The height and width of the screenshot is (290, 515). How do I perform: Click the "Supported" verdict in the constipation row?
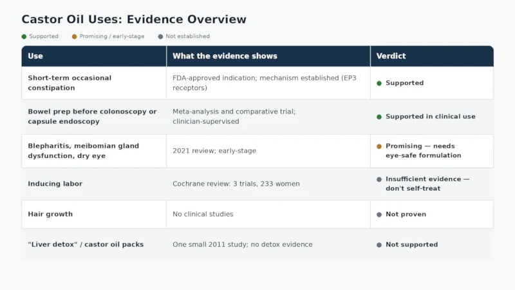(404, 83)
